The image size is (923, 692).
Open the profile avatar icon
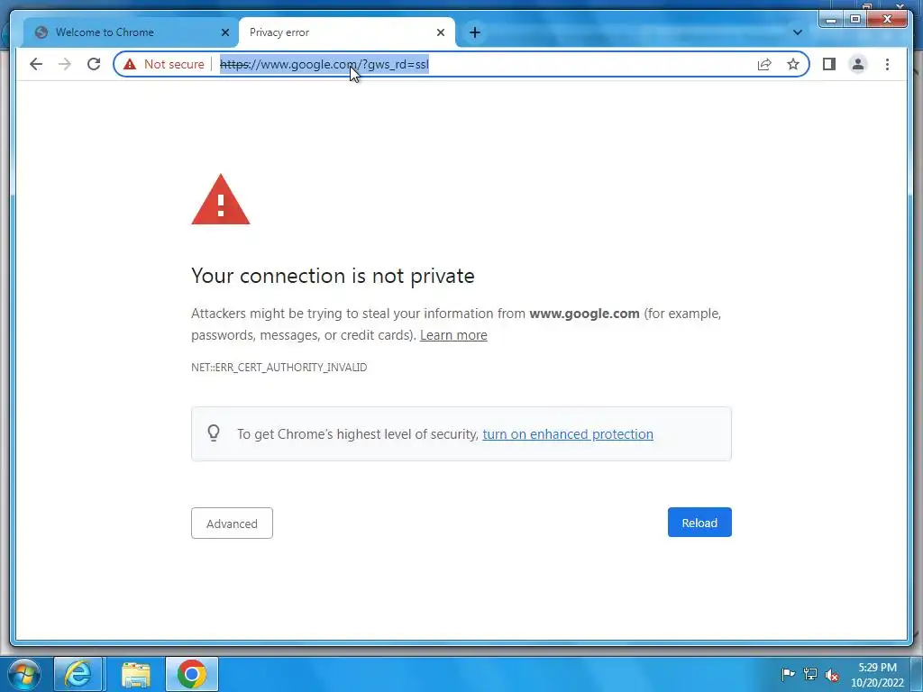[x=858, y=64]
